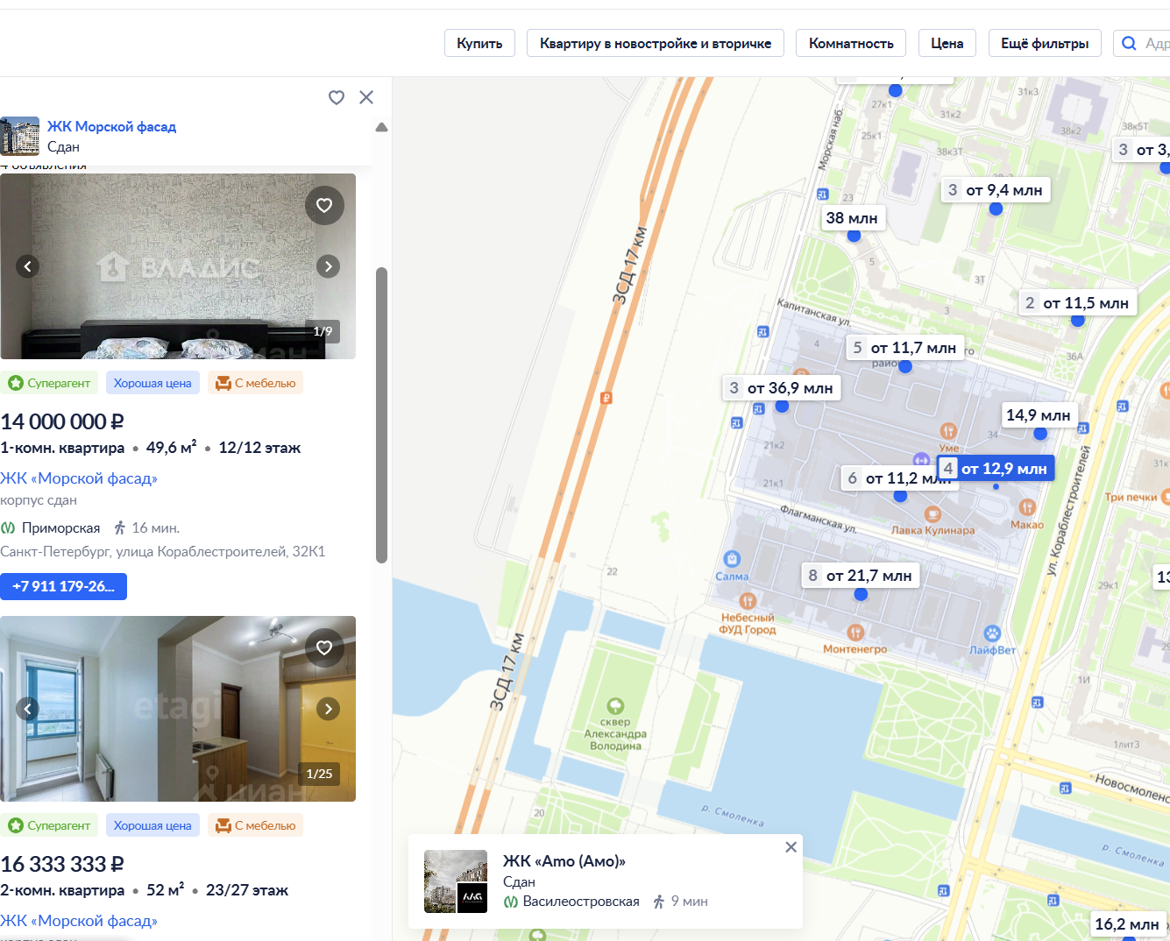The height and width of the screenshot is (941, 1170).
Task: Expand the Комнатность filter
Action: pyautogui.click(x=851, y=43)
